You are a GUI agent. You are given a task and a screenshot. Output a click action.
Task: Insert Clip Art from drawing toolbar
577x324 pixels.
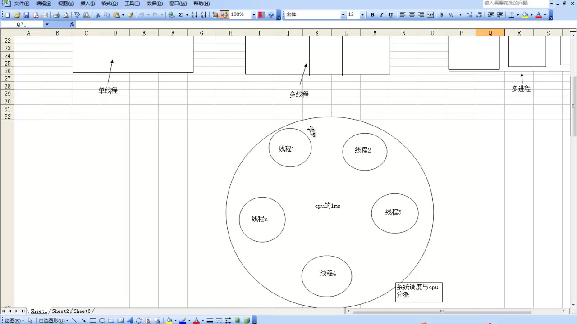click(148, 320)
